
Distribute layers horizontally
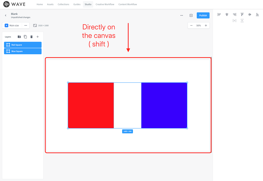tap(234, 21)
